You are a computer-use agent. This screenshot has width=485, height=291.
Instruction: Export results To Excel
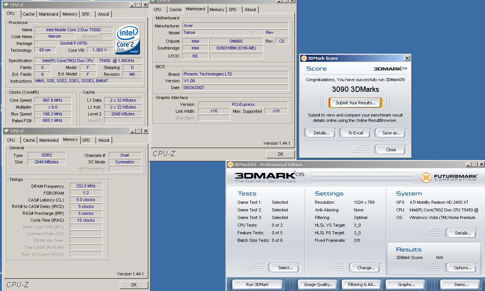click(x=356, y=133)
